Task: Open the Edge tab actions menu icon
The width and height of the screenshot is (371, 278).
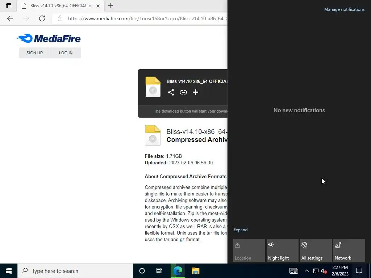Action: pyautogui.click(x=9, y=6)
